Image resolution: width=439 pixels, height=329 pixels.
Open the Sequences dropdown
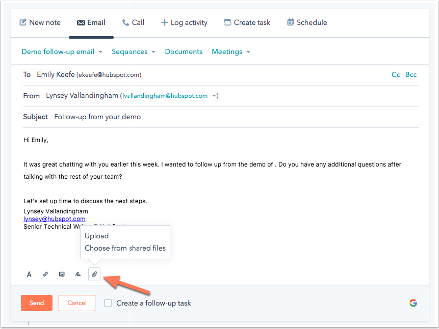click(134, 52)
